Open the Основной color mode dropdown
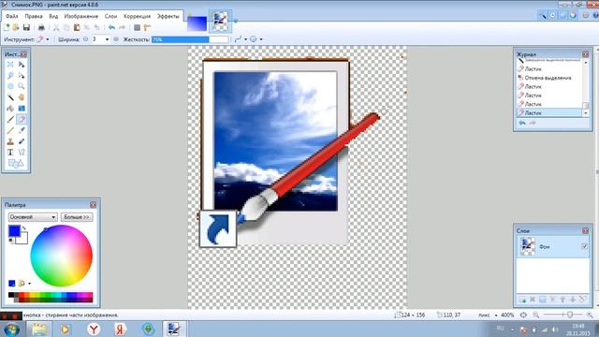Viewport: 599px width, 337px height. [x=33, y=217]
